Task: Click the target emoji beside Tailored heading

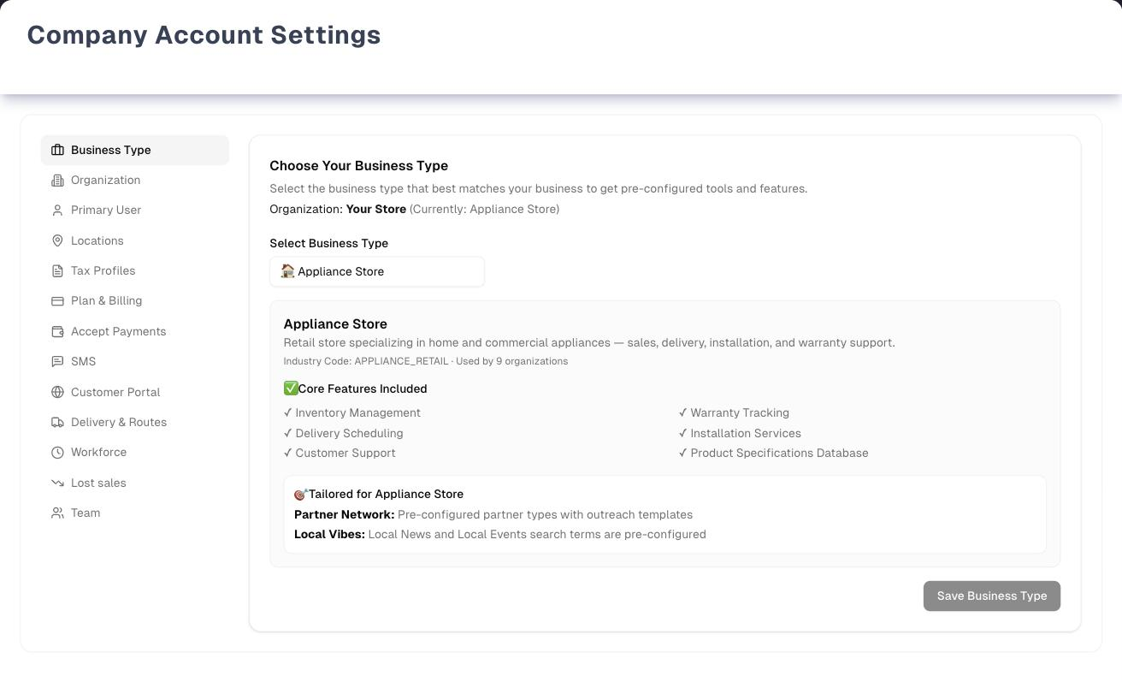Action: (300, 495)
